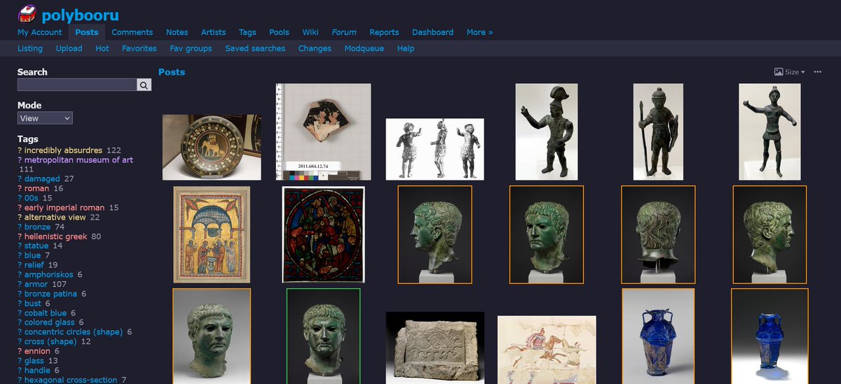Image resolution: width=841 pixels, height=384 pixels.
Task: Open Saved searches link
Action: pyautogui.click(x=255, y=48)
